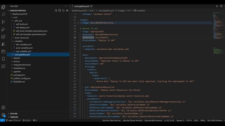Click DataFactoryCICD in the breadcrumb
Viewport: 225px width, 126px height.
tap(79, 10)
